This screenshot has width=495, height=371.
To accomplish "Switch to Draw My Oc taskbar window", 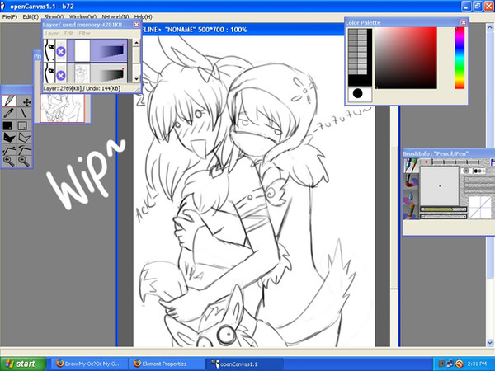I will coord(89,364).
